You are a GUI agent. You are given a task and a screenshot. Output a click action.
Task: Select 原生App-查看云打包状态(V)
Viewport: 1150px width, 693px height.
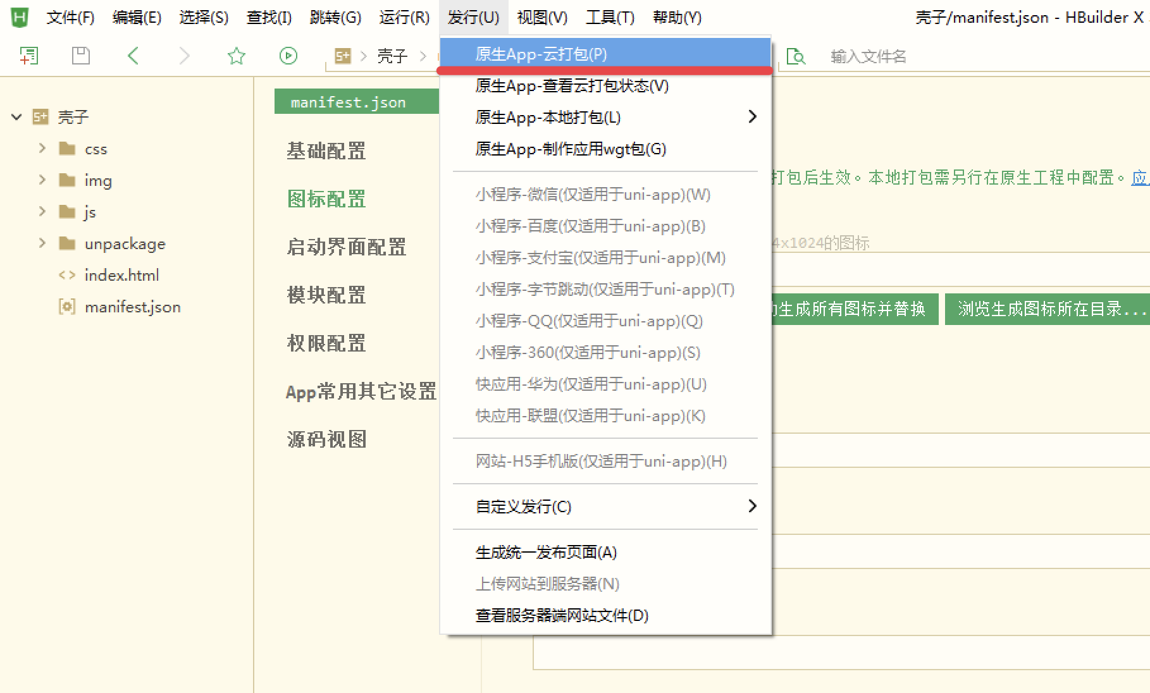pos(605,86)
